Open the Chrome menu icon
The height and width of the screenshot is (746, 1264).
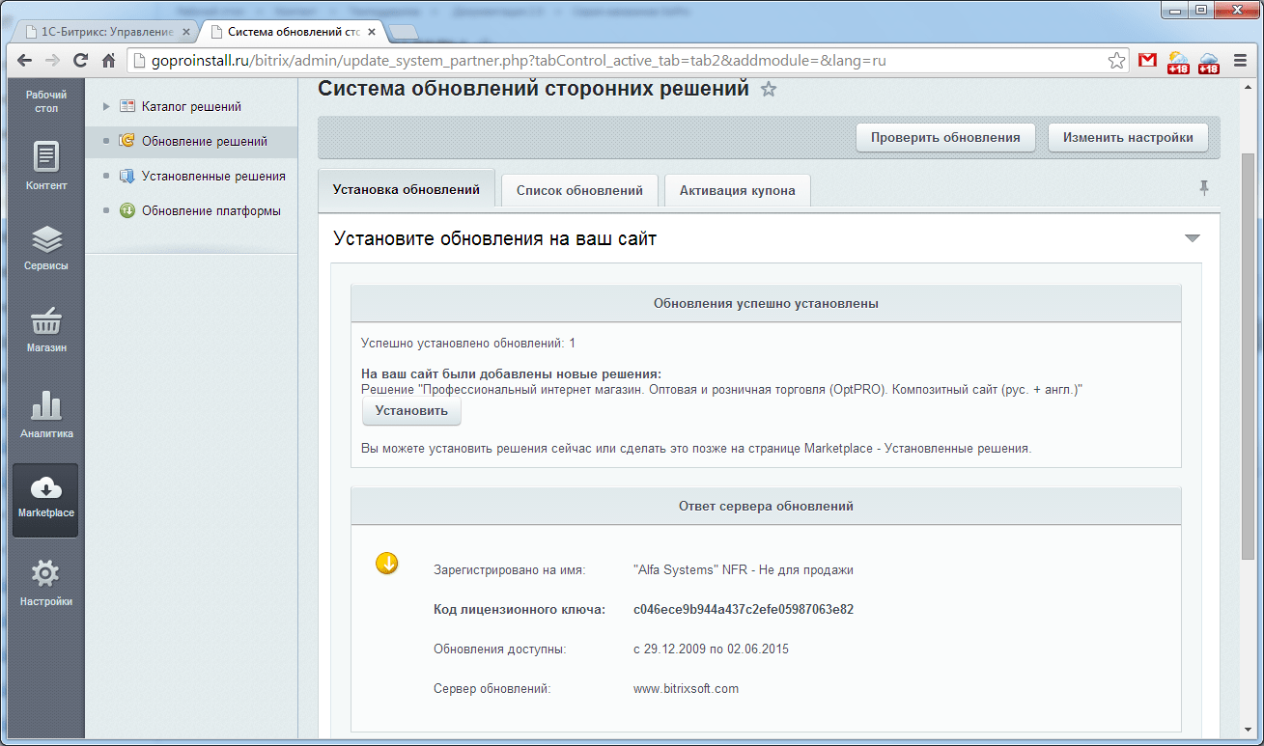click(x=1240, y=61)
